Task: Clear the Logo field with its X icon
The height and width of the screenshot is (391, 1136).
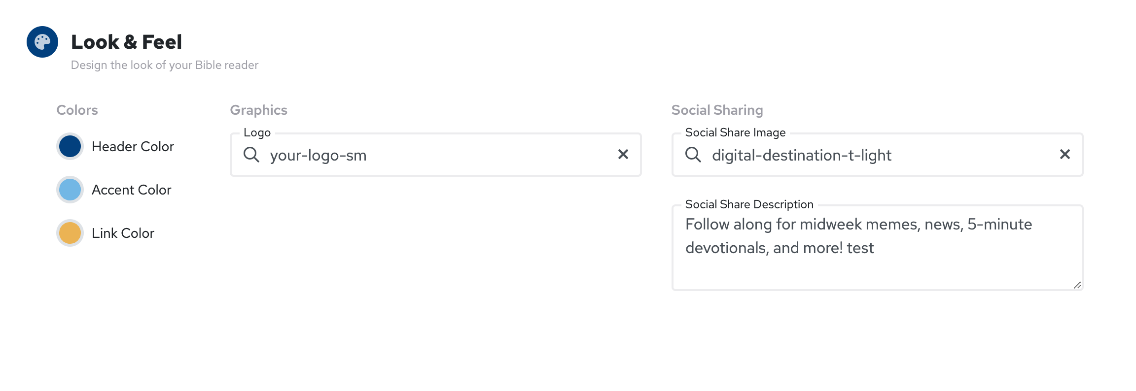Action: pos(623,155)
